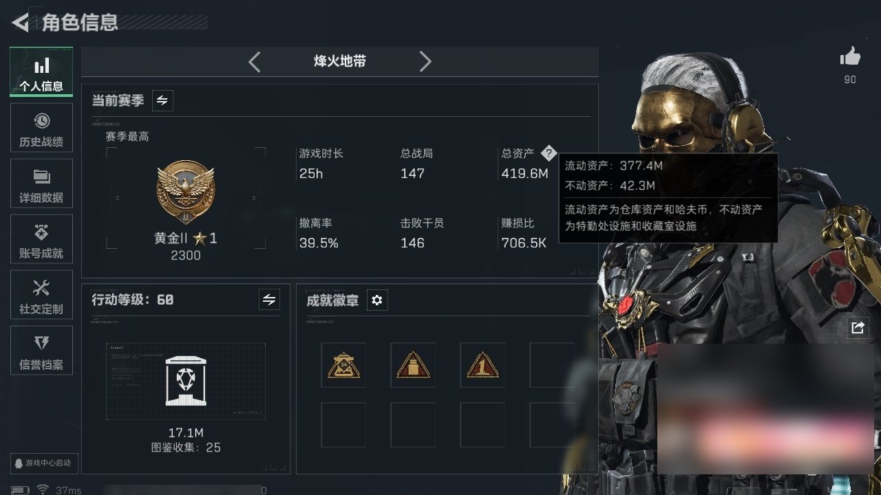Toggle the swap icon beside 行动等级

[269, 300]
